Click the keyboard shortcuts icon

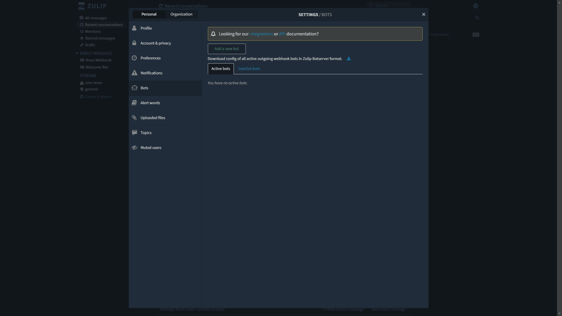click(476, 35)
